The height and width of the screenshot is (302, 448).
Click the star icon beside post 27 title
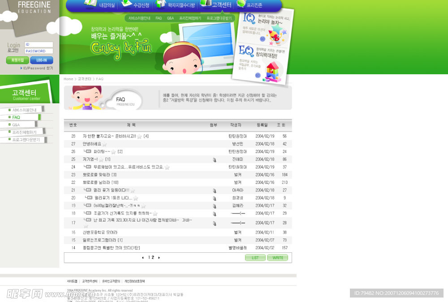pyautogui.click(x=104, y=144)
